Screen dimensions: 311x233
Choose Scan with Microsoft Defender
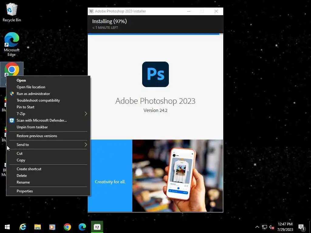click(48, 120)
